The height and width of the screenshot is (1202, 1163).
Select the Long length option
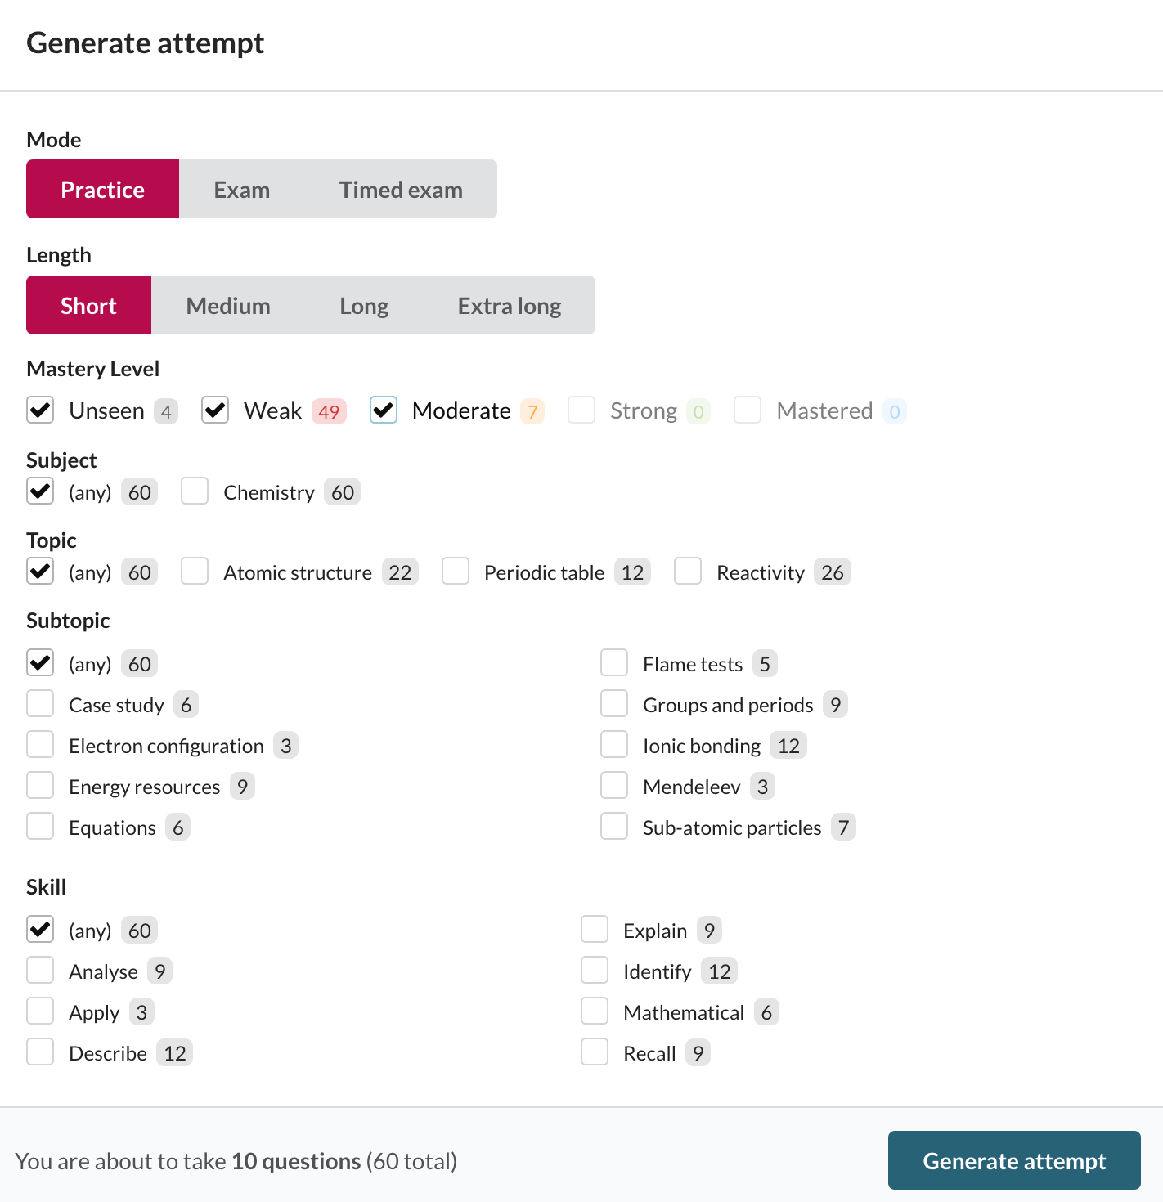[364, 306]
